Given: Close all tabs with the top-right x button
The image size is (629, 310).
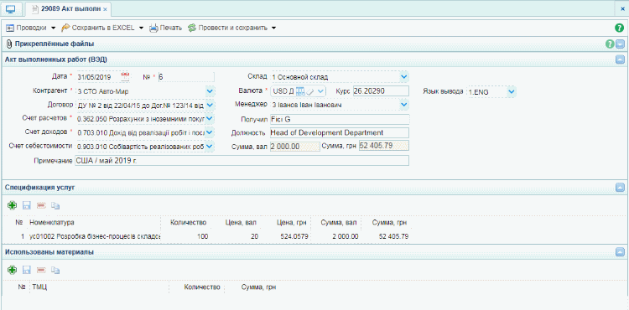Looking at the screenshot, I should point(622,8).
